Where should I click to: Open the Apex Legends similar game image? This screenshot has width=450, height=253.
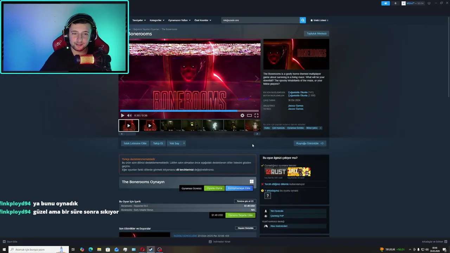pos(299,172)
